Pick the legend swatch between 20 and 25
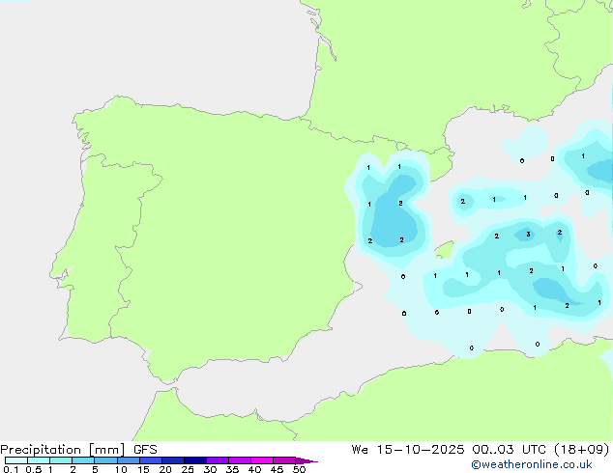The width and height of the screenshot is (613, 473). tap(173, 460)
